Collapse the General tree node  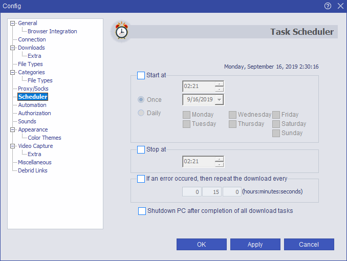(x=13, y=23)
